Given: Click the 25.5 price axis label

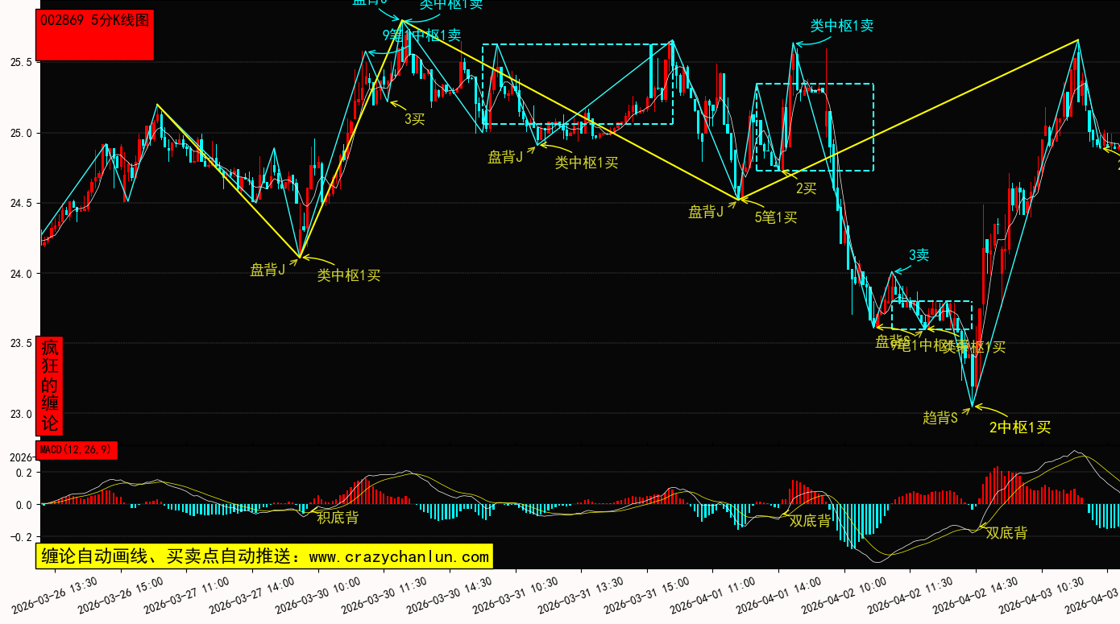Looking at the screenshot, I should (x=20, y=62).
